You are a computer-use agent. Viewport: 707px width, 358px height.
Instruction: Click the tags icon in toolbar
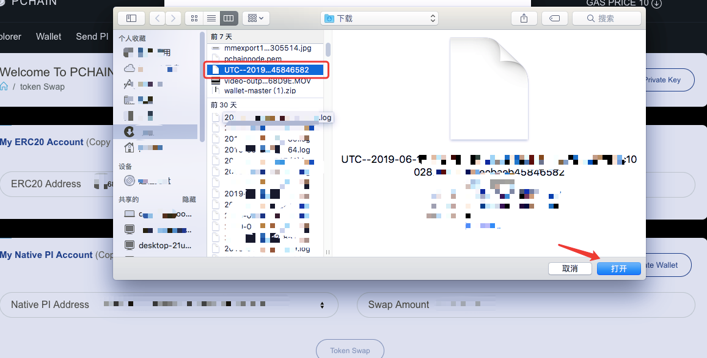click(555, 18)
